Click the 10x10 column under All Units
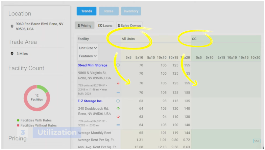This screenshot has height=150, width=265. 162,58
